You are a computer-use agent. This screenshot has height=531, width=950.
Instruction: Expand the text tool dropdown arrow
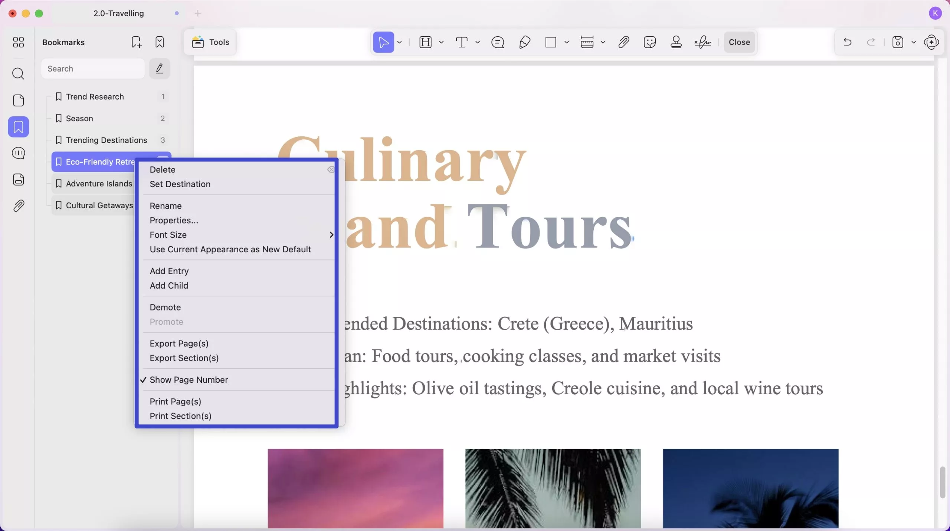pos(478,42)
